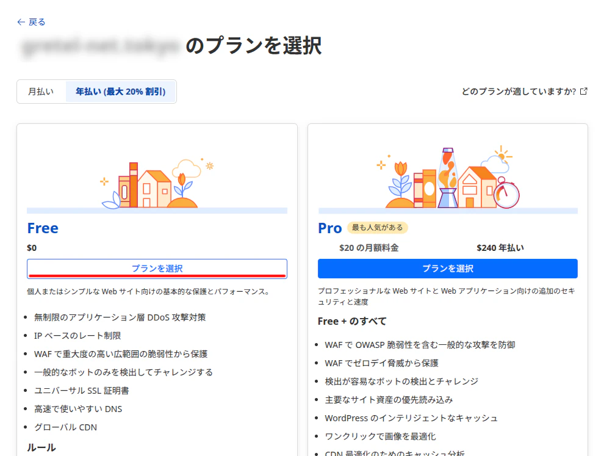Click the のプランを選択 page title
Image resolution: width=604 pixels, height=456 pixels.
(x=253, y=46)
